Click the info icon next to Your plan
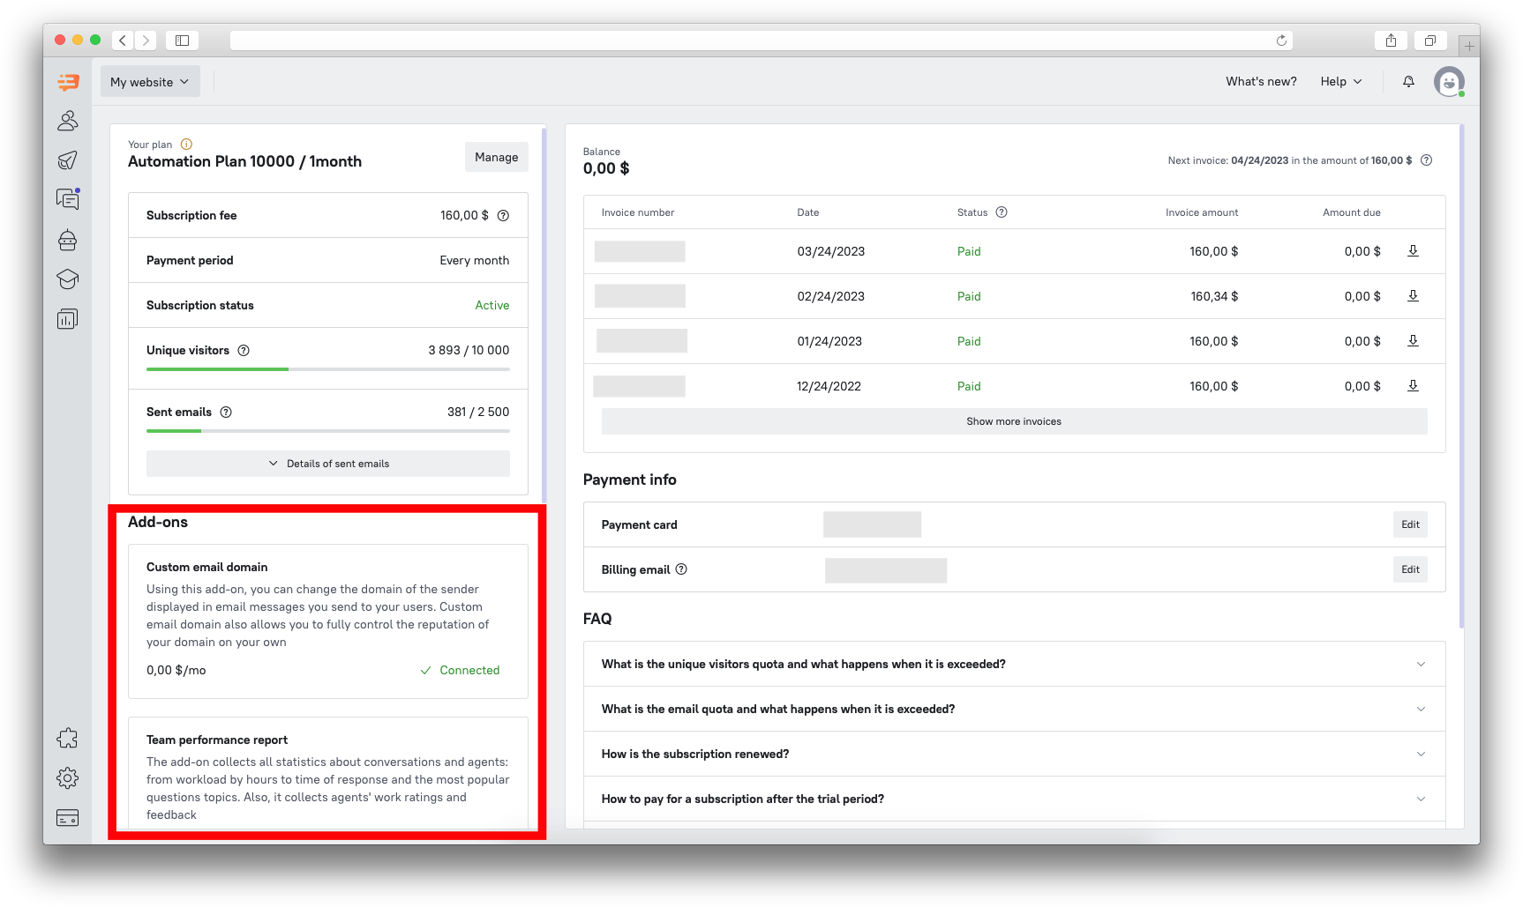This screenshot has height=907, width=1523. click(186, 145)
